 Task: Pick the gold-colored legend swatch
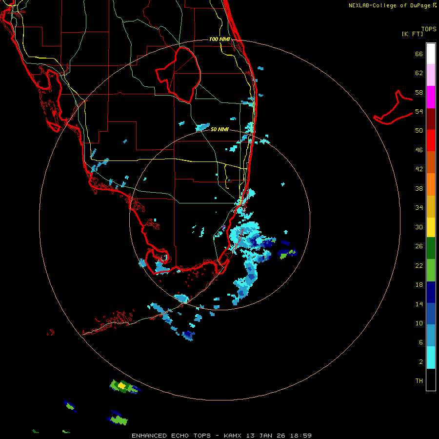[x=431, y=206]
